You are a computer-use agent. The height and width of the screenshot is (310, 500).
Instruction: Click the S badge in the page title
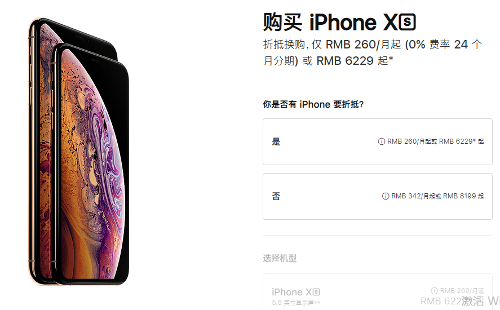pos(407,22)
